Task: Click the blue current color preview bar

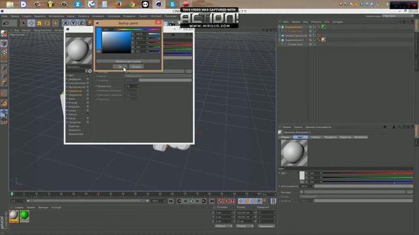Action: [x=99, y=39]
